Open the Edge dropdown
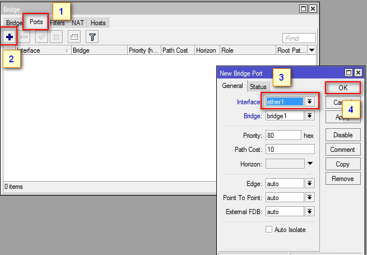 309,184
